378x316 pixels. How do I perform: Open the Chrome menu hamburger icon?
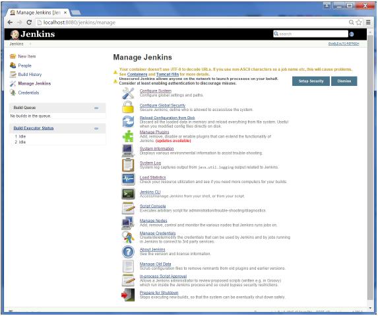[368, 22]
